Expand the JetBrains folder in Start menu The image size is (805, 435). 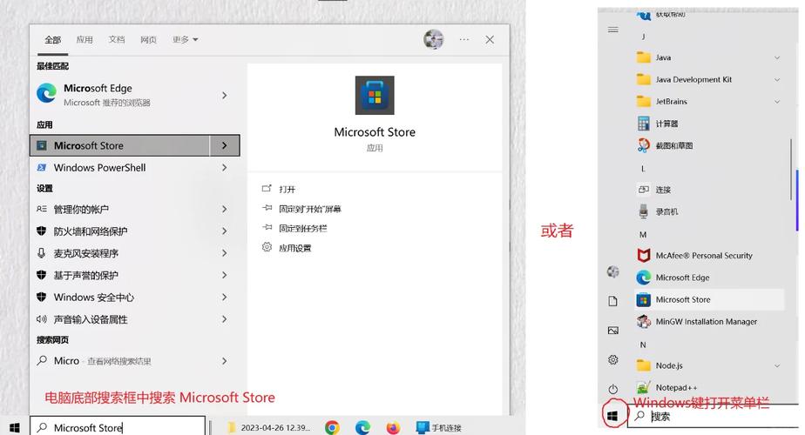(777, 102)
